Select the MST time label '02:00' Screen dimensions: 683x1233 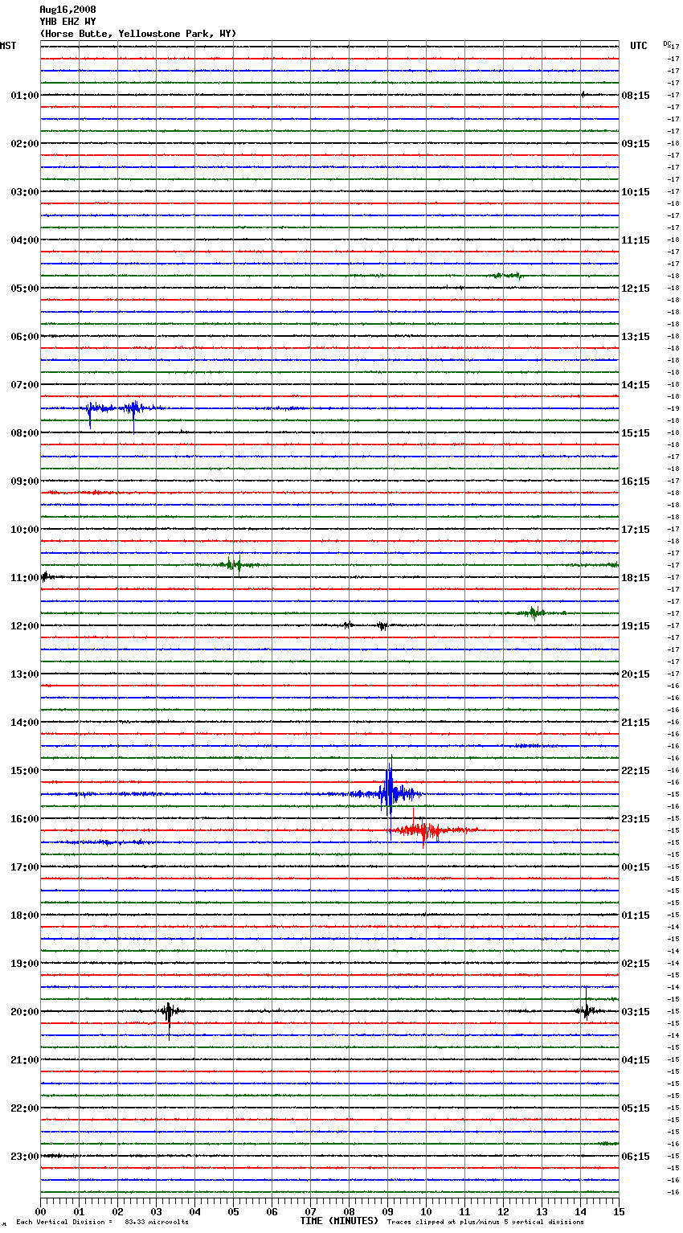[x=25, y=144]
